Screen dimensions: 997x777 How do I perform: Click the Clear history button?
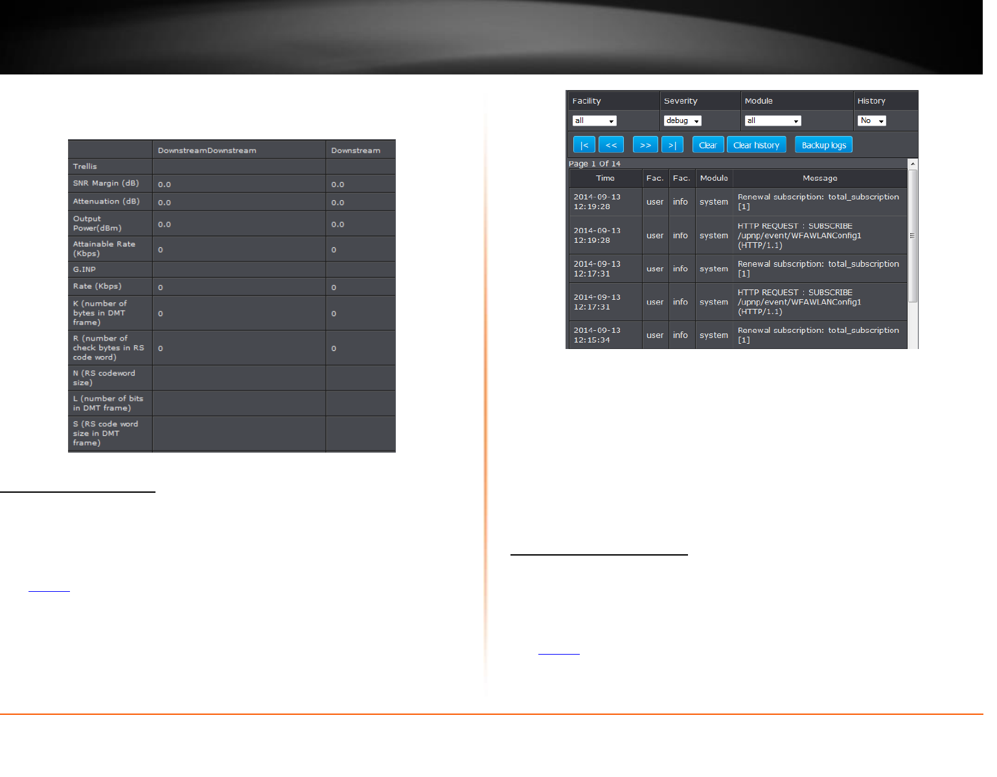756,145
